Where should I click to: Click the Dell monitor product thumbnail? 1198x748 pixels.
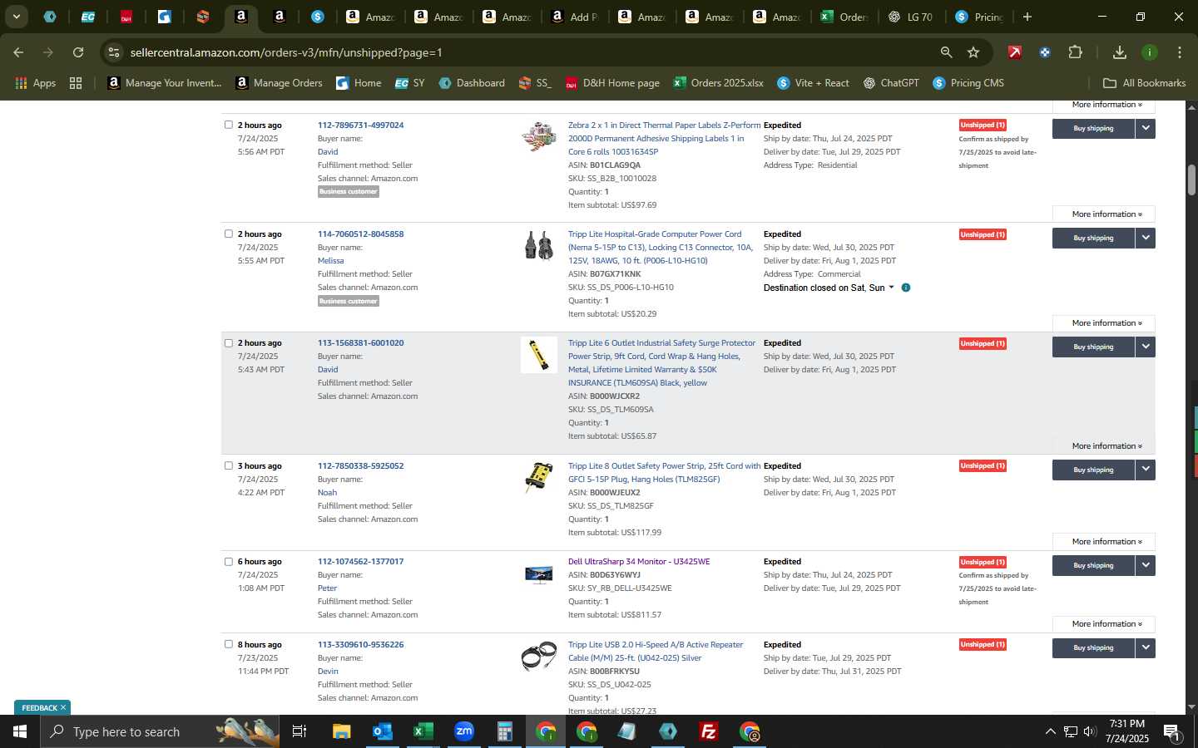[x=539, y=574]
